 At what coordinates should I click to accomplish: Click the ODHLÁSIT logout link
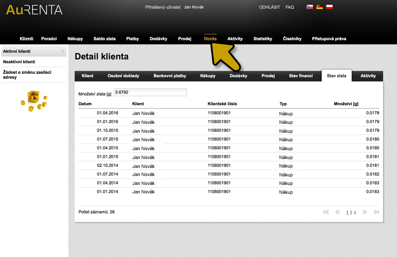click(x=269, y=7)
